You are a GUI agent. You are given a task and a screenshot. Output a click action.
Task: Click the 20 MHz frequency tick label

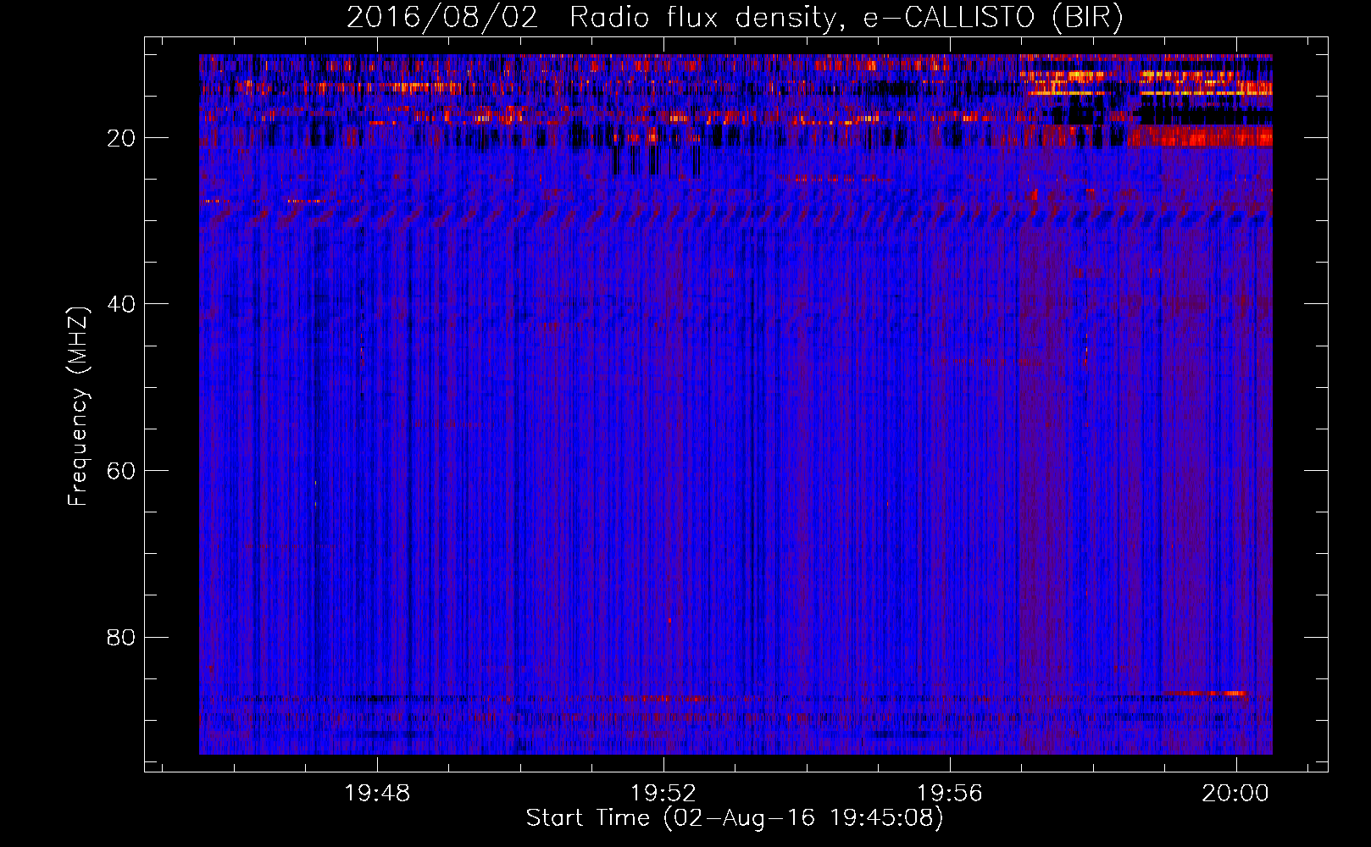point(122,138)
